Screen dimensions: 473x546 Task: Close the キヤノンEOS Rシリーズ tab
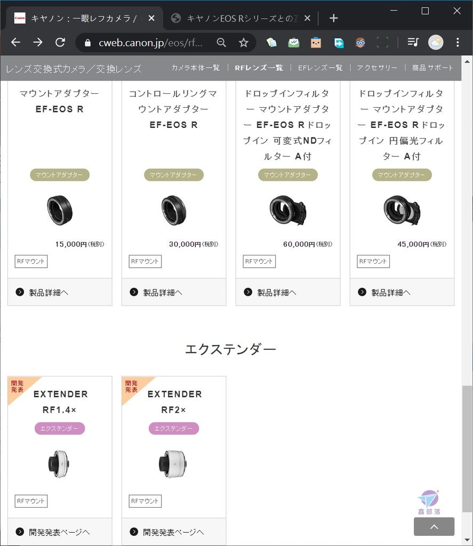(x=307, y=18)
